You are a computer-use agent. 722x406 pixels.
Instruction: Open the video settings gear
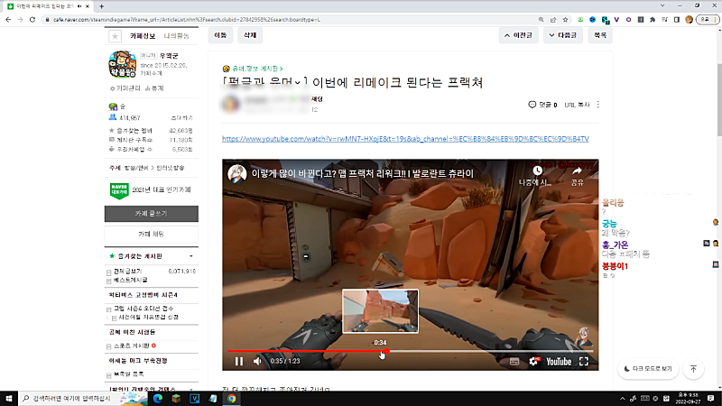click(x=533, y=362)
